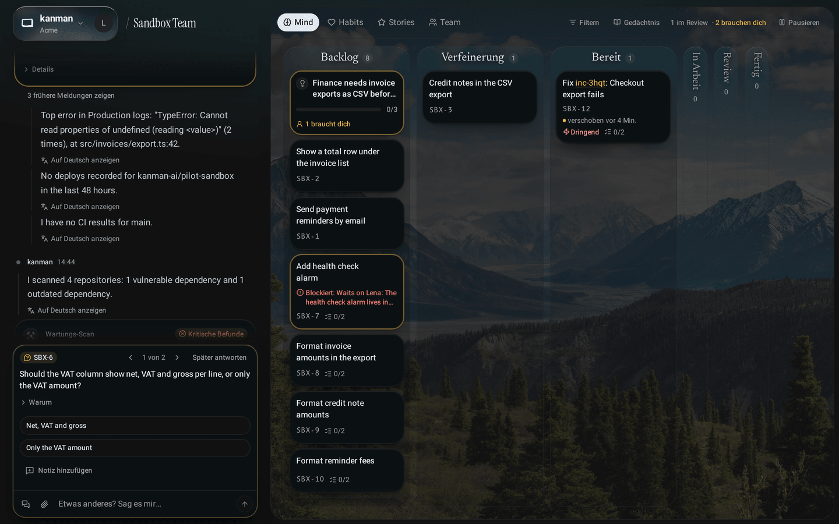The width and height of the screenshot is (839, 524).
Task: Click Später antworten
Action: [220, 357]
